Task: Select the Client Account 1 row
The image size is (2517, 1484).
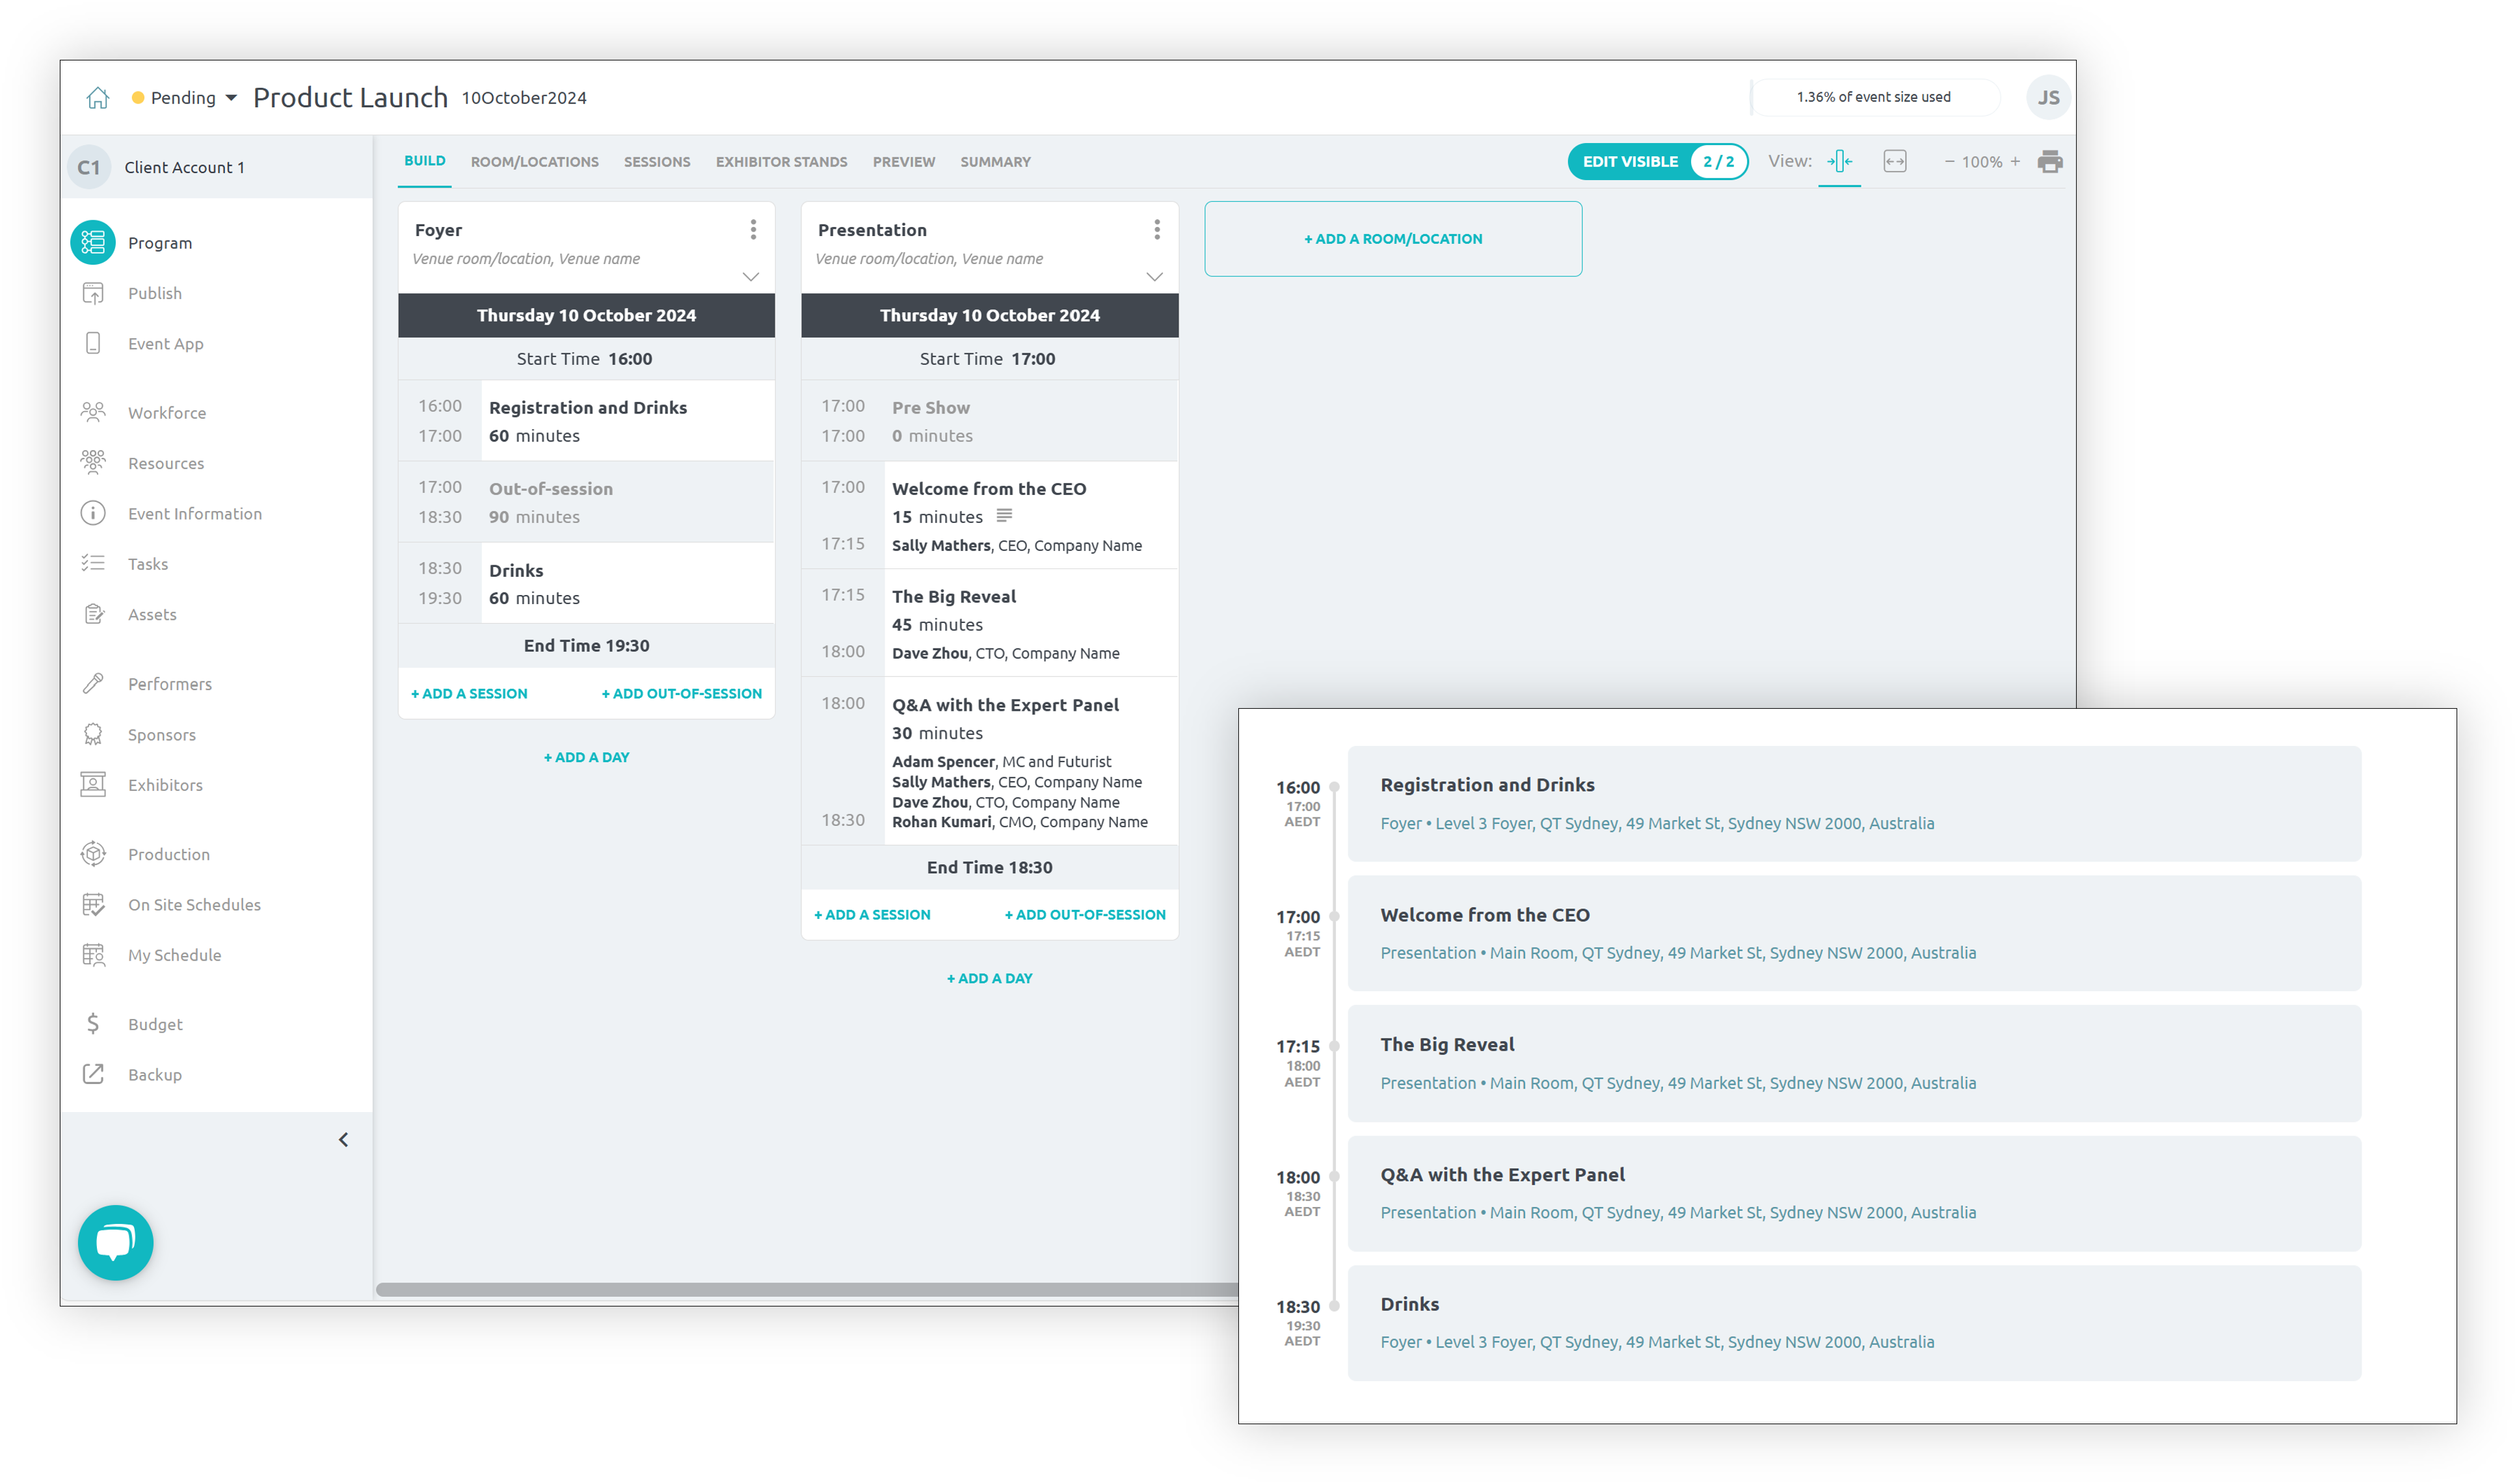Action: (x=217, y=167)
